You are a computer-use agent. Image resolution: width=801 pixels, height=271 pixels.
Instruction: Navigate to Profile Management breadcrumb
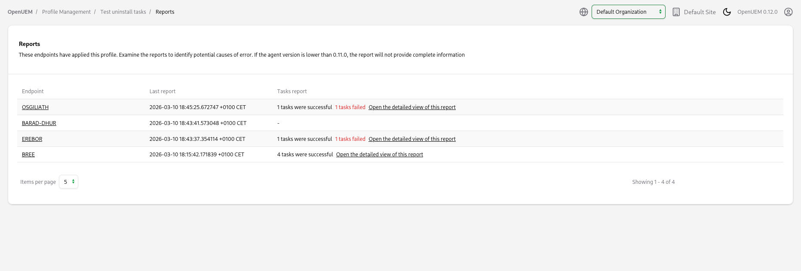66,12
